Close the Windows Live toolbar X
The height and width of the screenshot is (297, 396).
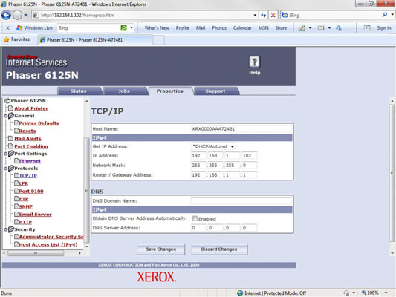[x=7, y=28]
